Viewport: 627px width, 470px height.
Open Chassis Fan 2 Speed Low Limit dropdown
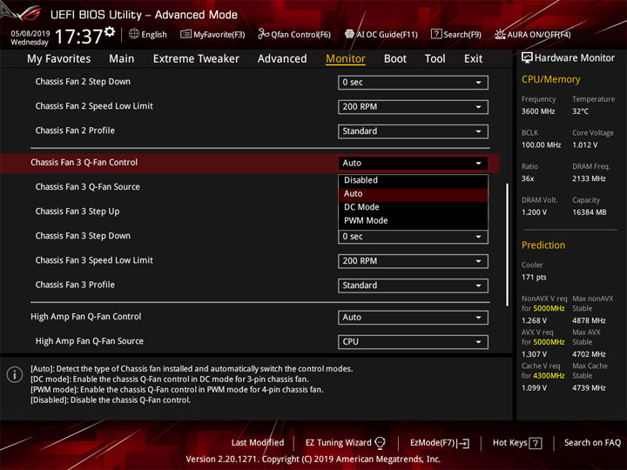(413, 107)
